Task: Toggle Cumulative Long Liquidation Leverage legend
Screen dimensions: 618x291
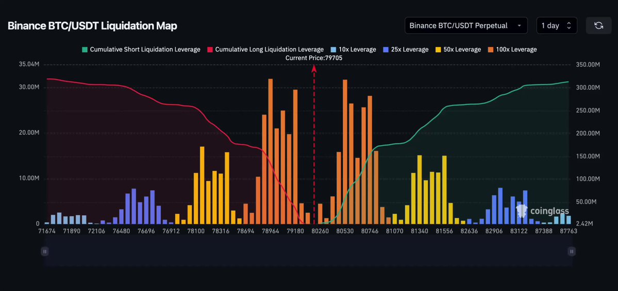Action: click(265, 49)
